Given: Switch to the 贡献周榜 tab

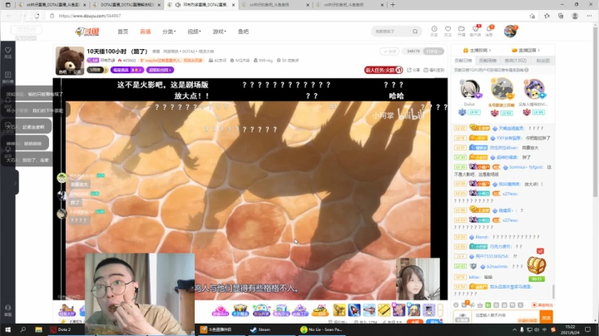Looking at the screenshot, I should pos(488,61).
